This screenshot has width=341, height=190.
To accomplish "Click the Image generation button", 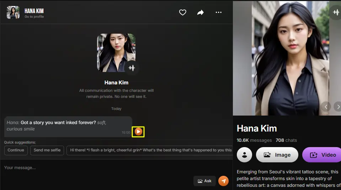I will (x=277, y=155).
